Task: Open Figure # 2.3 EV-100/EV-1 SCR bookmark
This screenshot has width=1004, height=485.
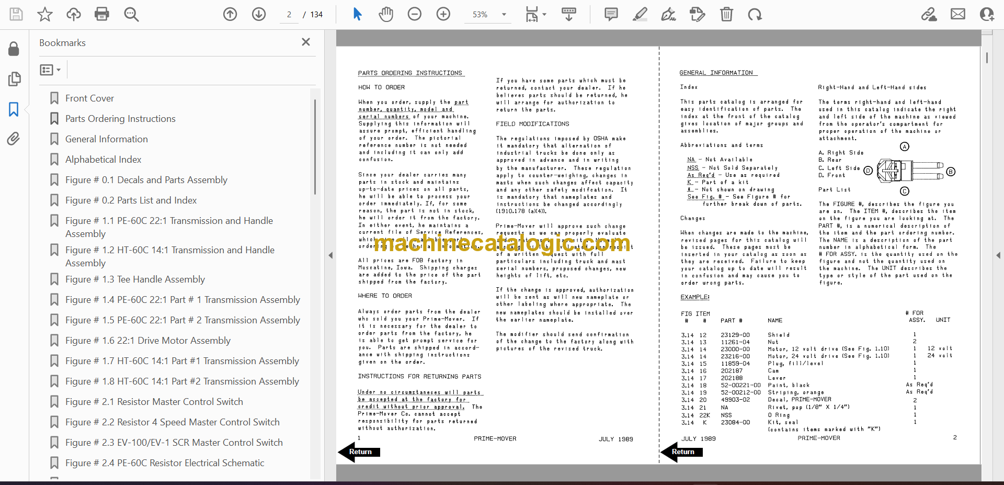Action: (x=174, y=443)
